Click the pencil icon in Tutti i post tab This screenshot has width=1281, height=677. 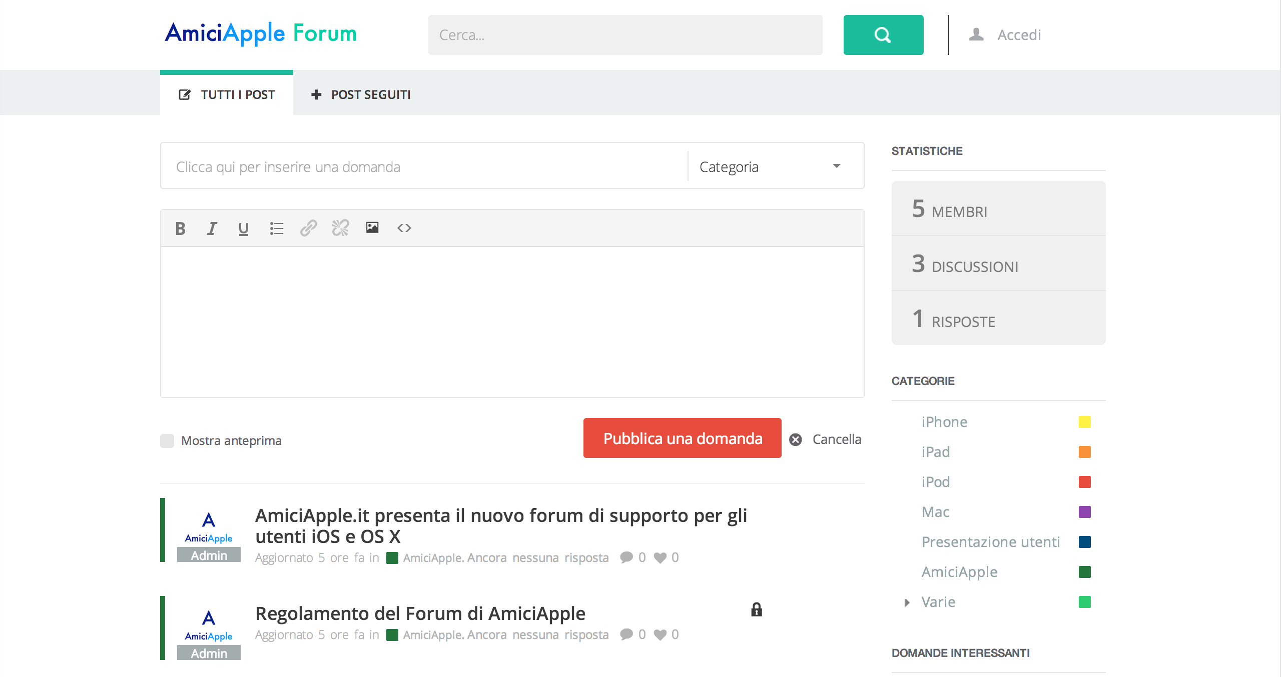185,94
